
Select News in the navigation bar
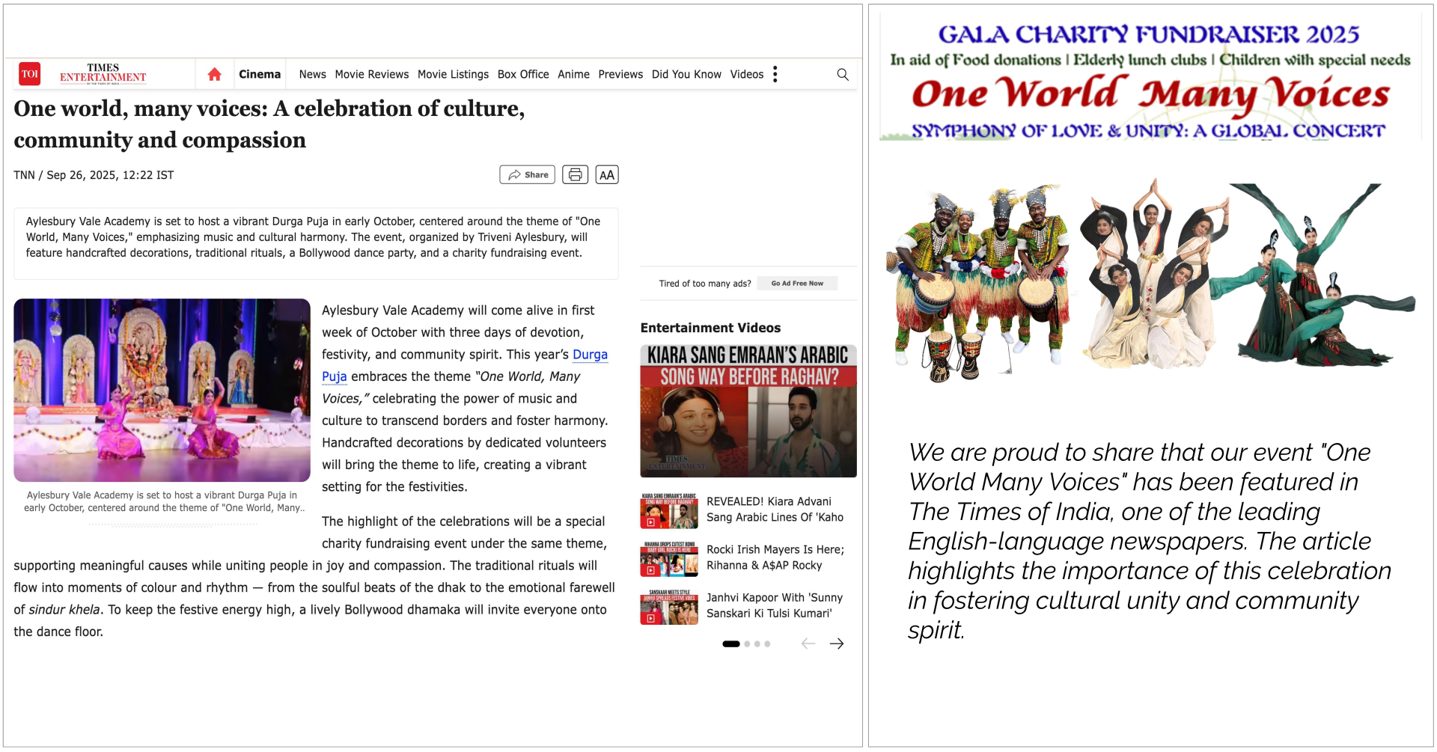coord(312,74)
